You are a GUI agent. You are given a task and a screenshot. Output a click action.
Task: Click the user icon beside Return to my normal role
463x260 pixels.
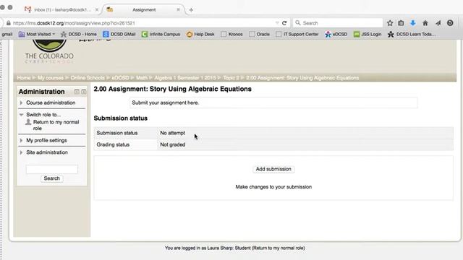[28, 122]
